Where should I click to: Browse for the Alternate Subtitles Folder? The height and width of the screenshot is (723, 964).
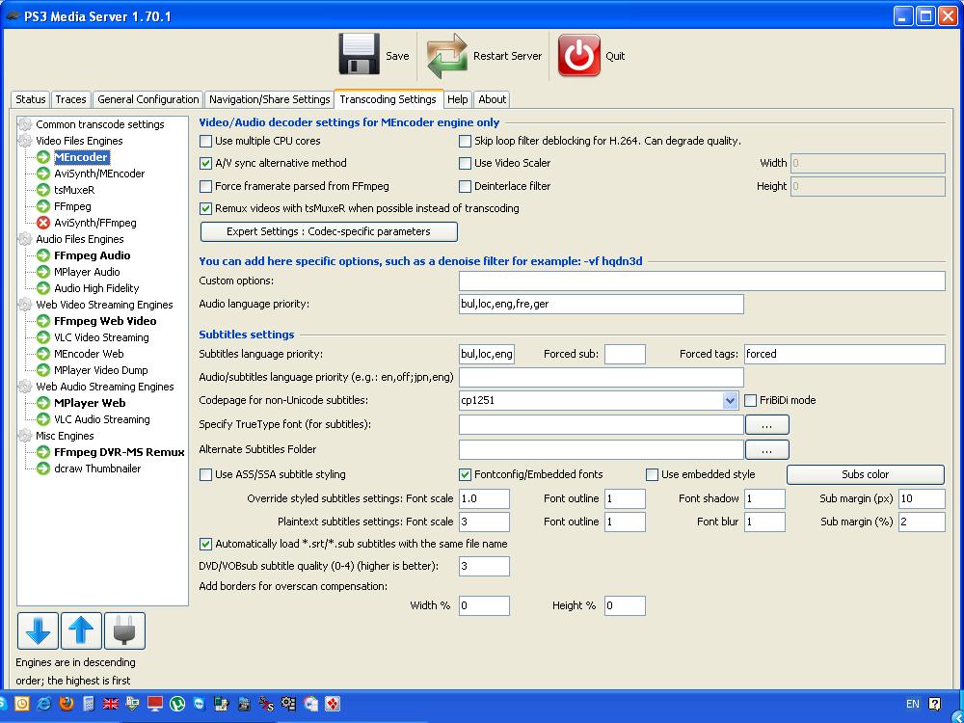(x=766, y=450)
